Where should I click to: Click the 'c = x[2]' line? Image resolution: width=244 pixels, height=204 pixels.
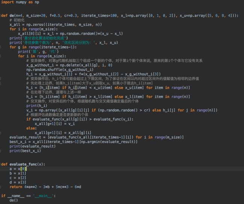18,178
